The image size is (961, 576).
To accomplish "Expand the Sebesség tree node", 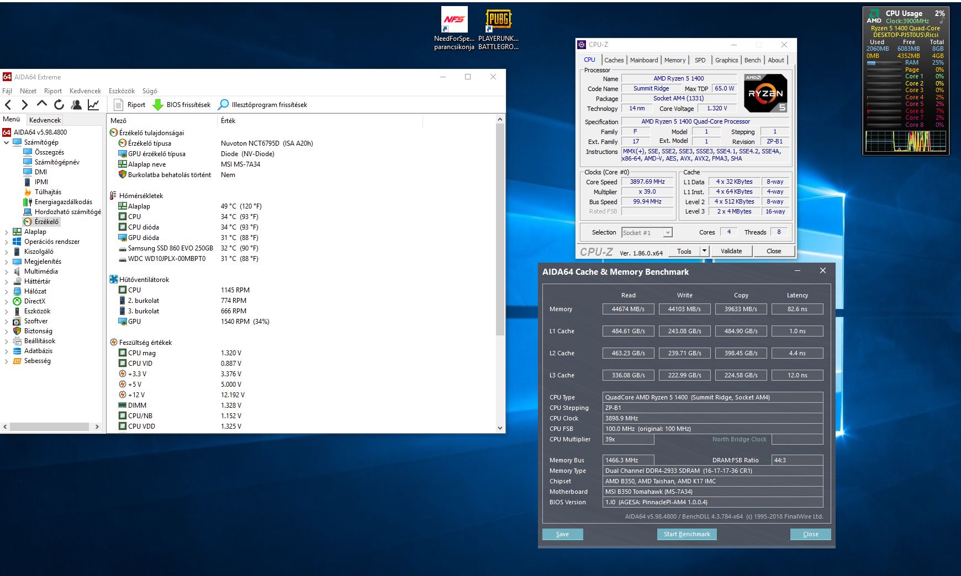I will (6, 361).
